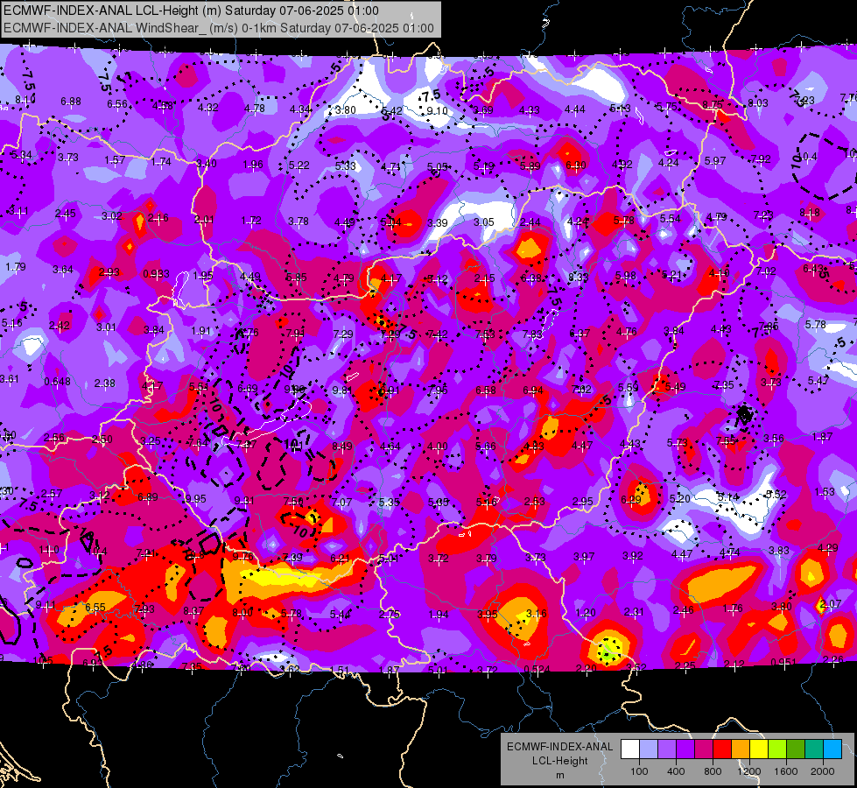857x788 pixels.
Task: Click the legend text LCL-Height
Action: coord(559,761)
